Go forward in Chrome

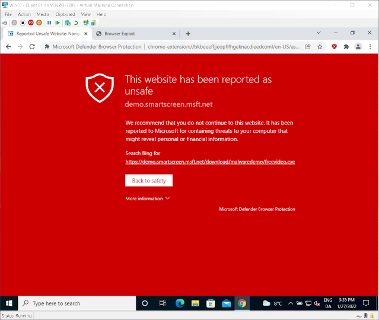click(x=20, y=47)
